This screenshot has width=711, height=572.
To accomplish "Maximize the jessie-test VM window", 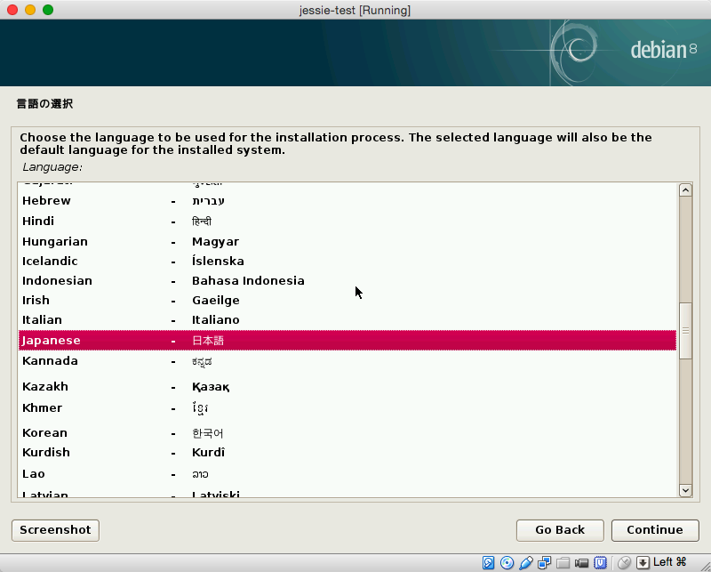I will [x=48, y=10].
